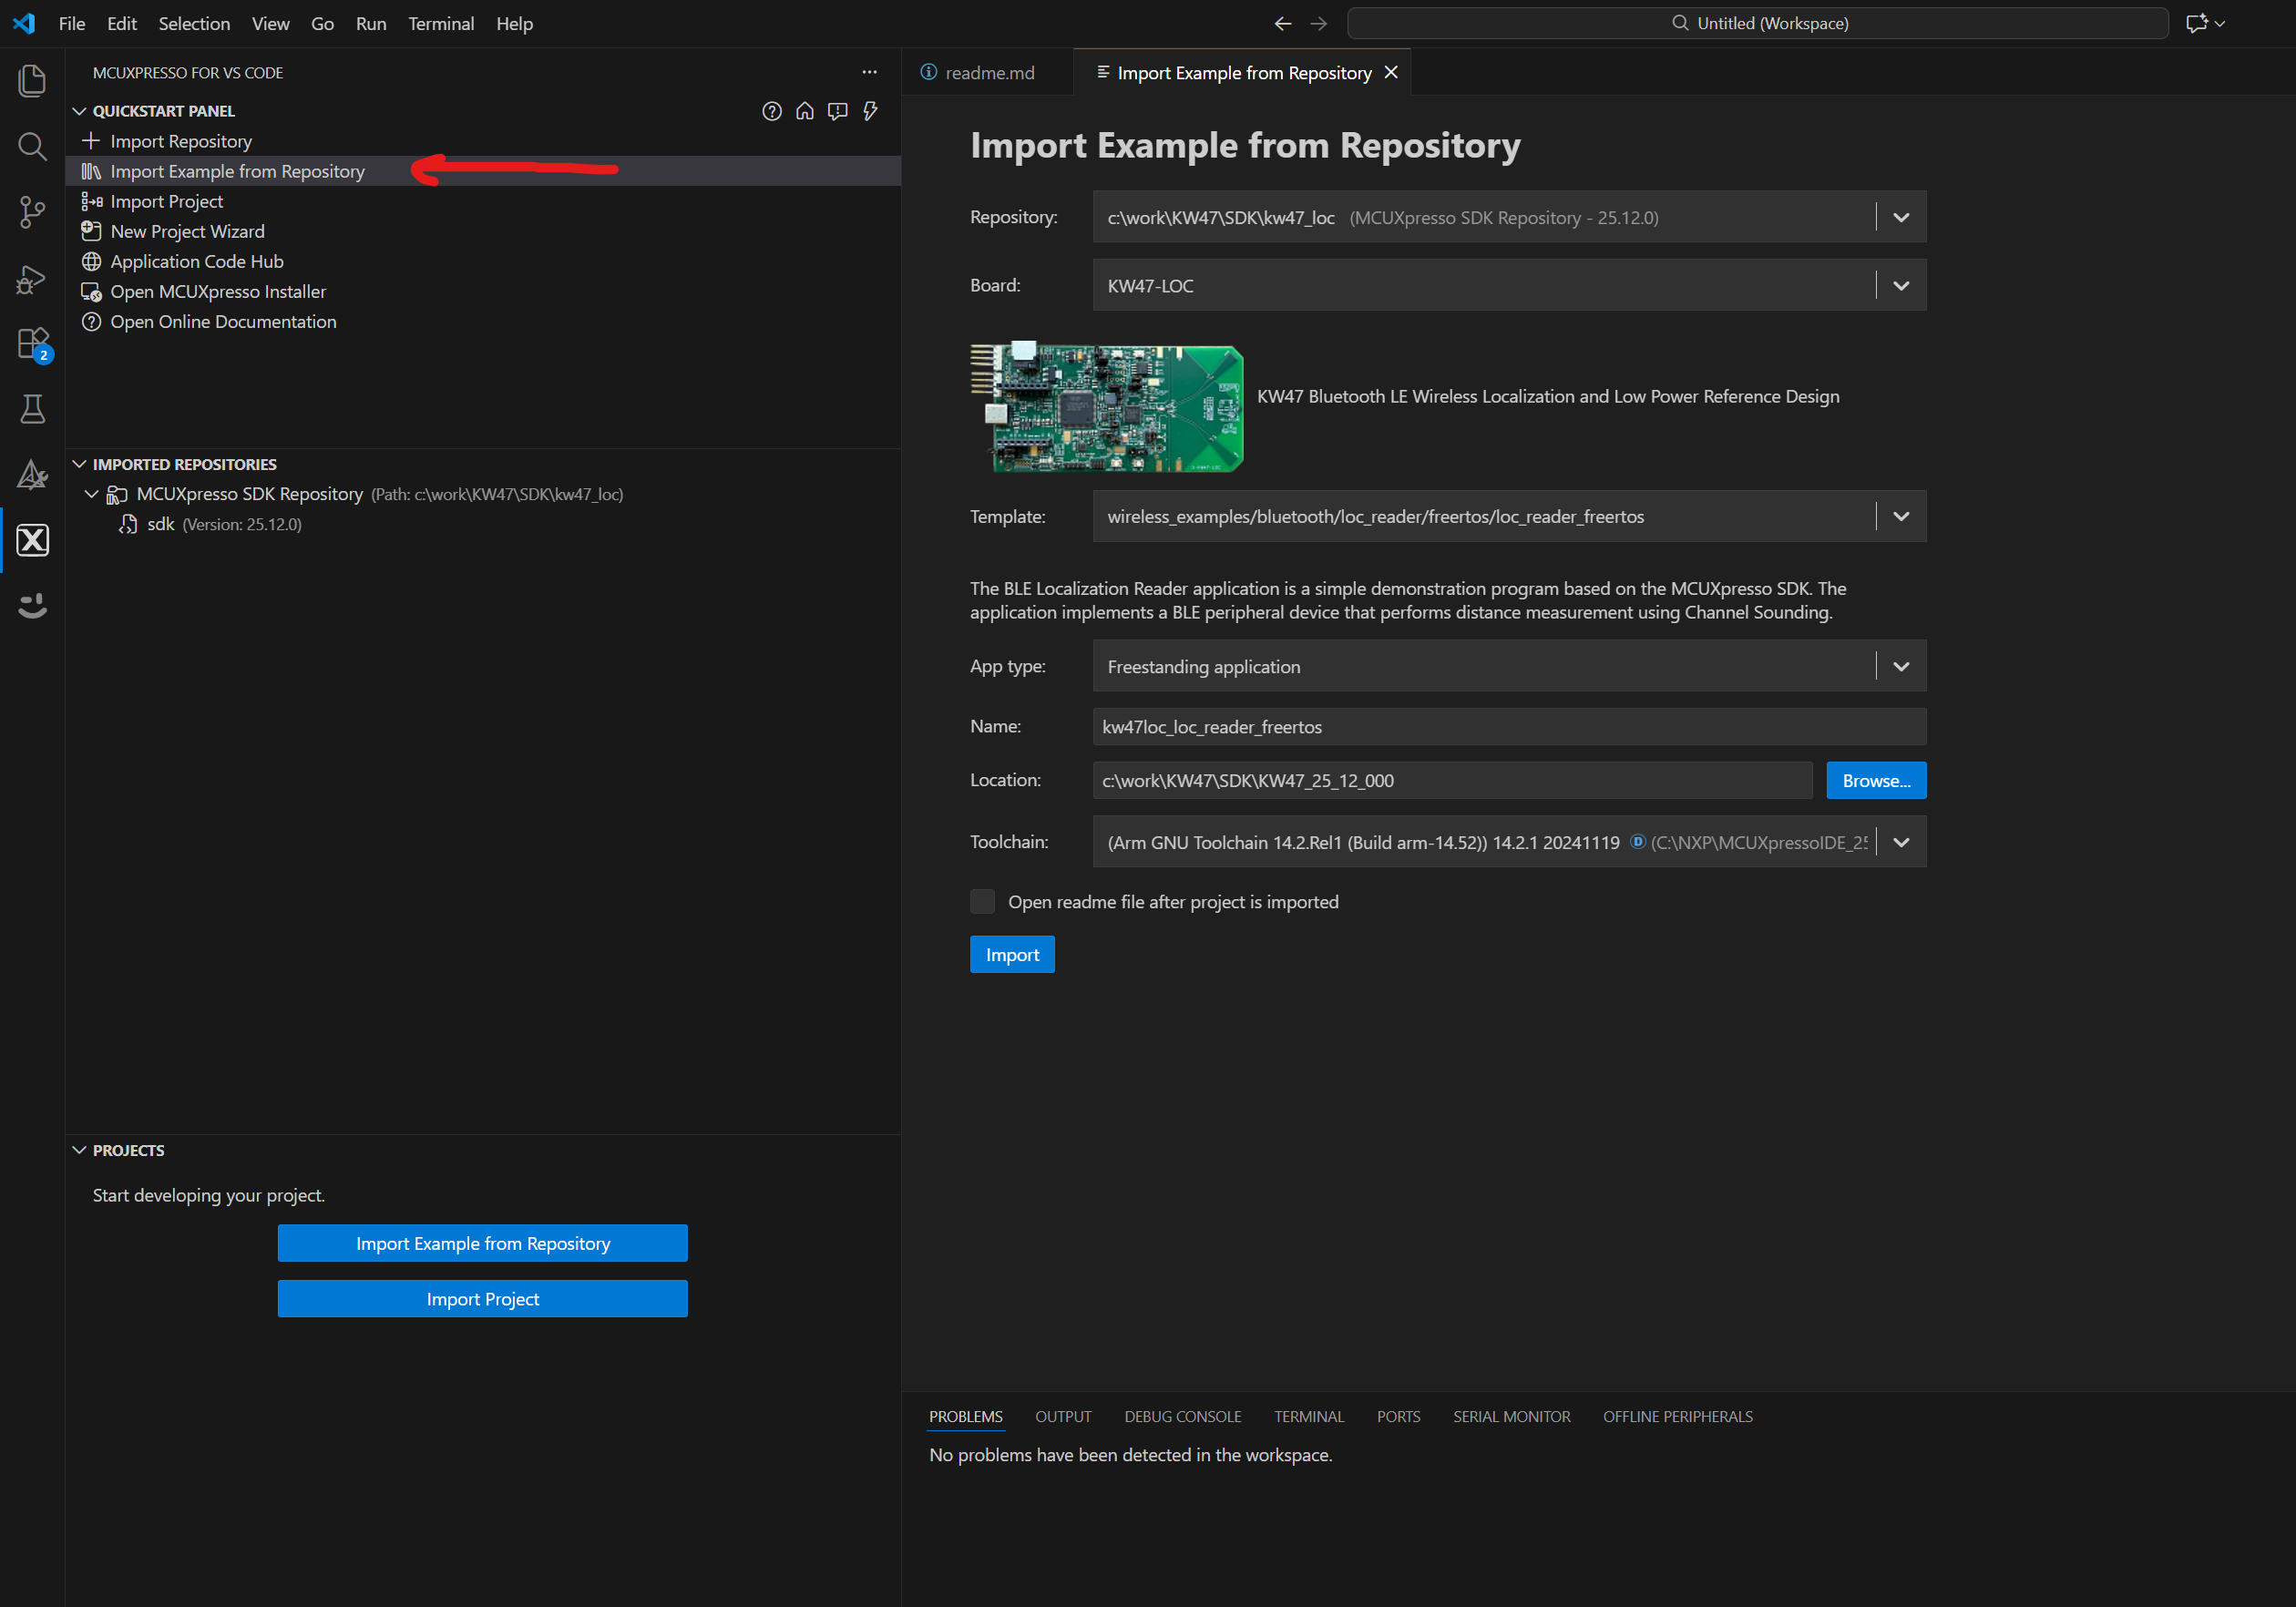Image resolution: width=2296 pixels, height=1607 pixels.
Task: Click the lightning bolt icon in Quickstart header
Action: (870, 111)
